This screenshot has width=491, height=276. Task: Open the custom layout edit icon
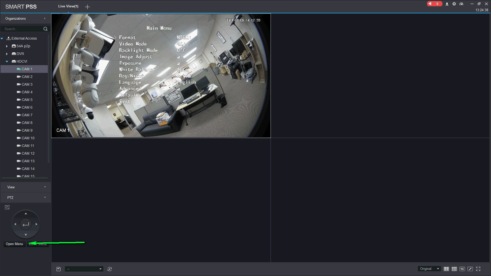pyautogui.click(x=470, y=269)
